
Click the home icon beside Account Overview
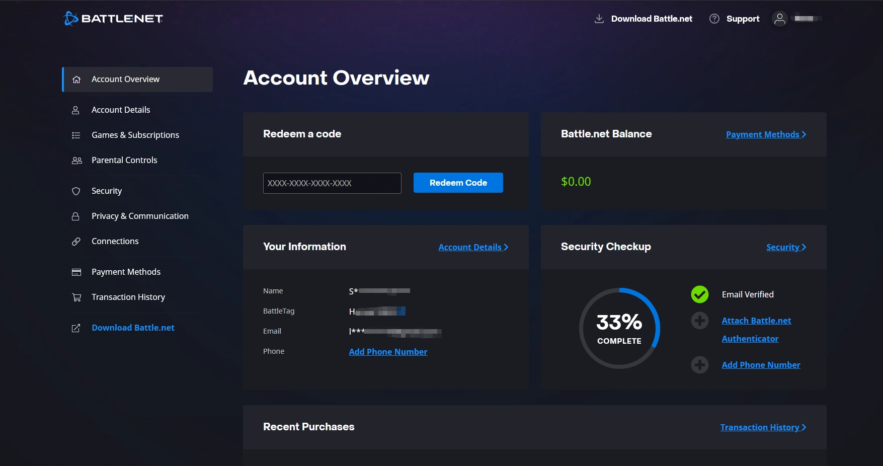[76, 80]
